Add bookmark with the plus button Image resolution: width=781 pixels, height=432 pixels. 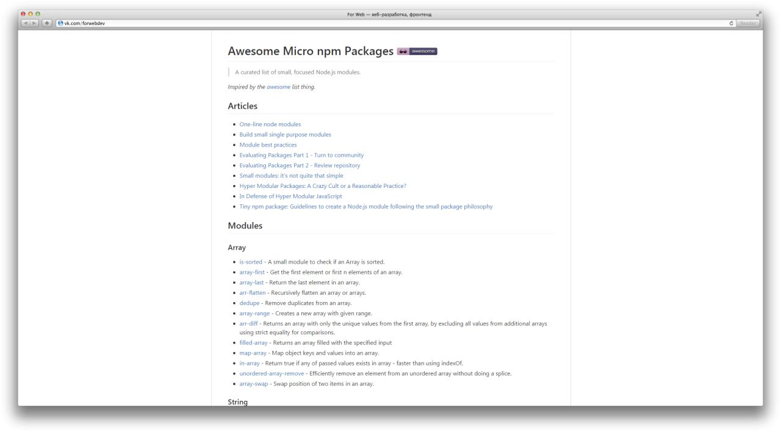47,23
